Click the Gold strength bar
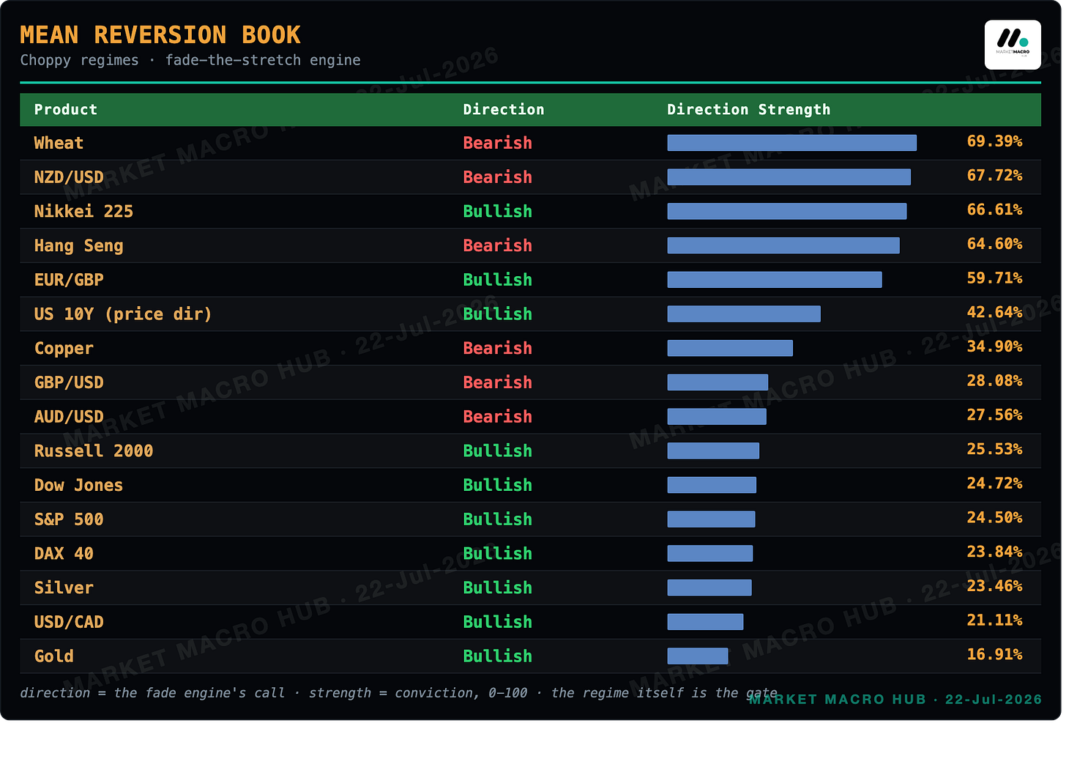 (x=698, y=656)
